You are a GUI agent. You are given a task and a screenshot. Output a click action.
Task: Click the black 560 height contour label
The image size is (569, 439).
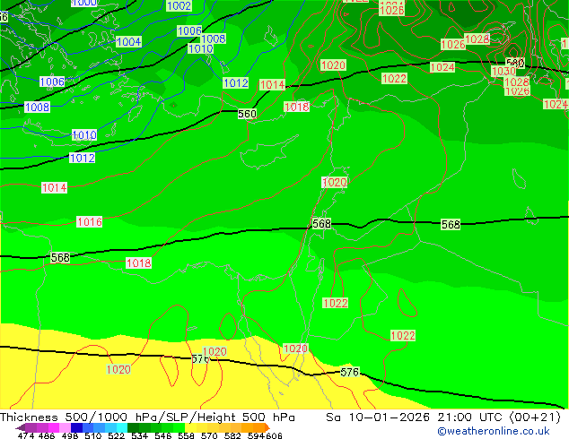tap(247, 114)
